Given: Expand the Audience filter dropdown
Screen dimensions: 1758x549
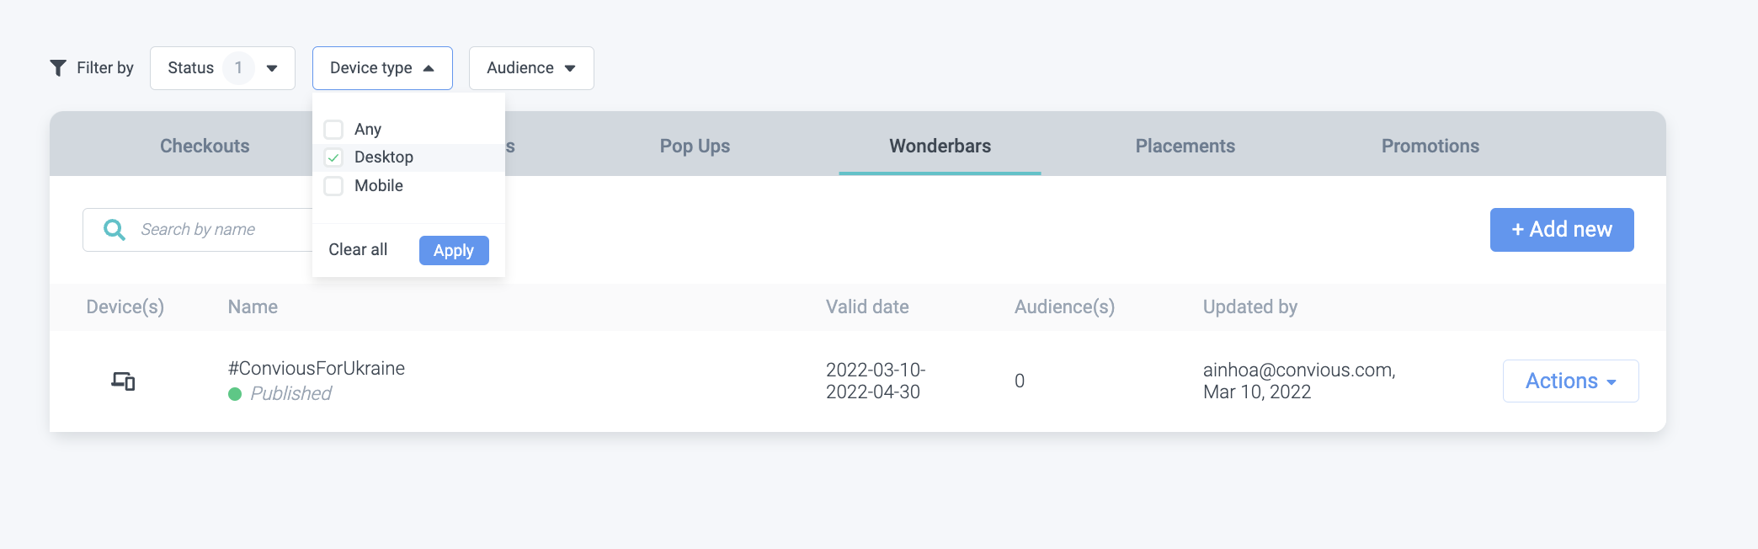Looking at the screenshot, I should [531, 68].
